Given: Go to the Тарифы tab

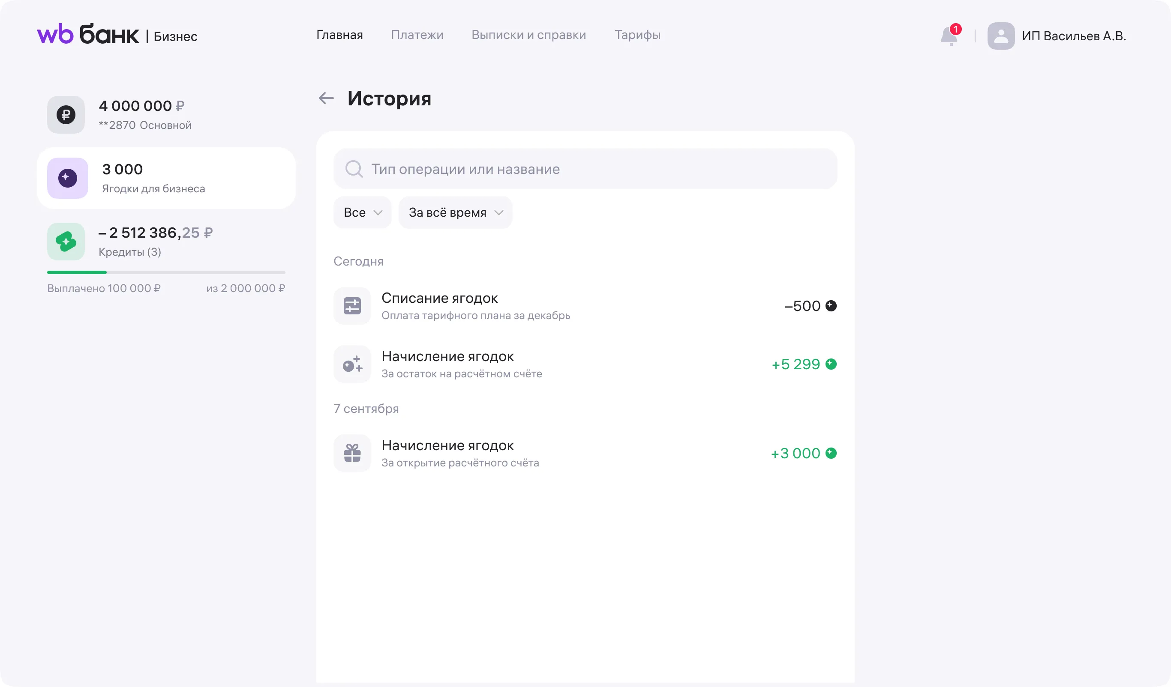Looking at the screenshot, I should [x=637, y=35].
